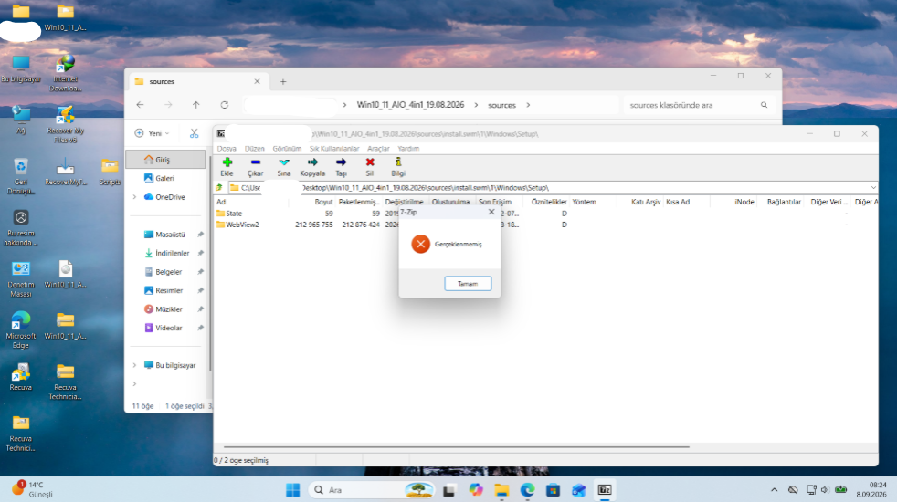Click the 7-Zip Sil (delete) toolbar icon
Screen dimensions: 897x502
pyautogui.click(x=370, y=166)
